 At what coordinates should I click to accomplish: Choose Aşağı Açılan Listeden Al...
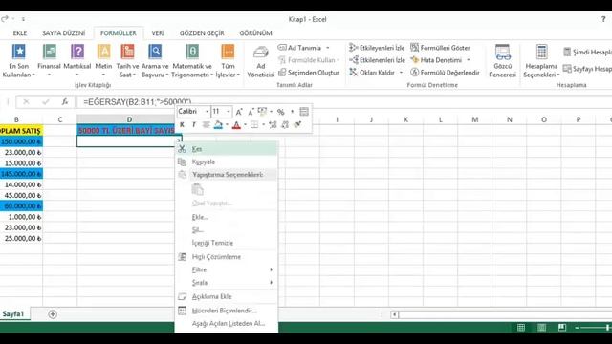point(227,323)
